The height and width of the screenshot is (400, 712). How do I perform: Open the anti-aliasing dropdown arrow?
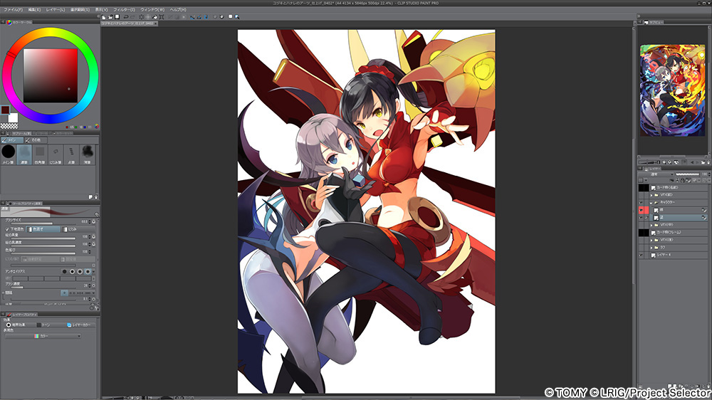[93, 271]
